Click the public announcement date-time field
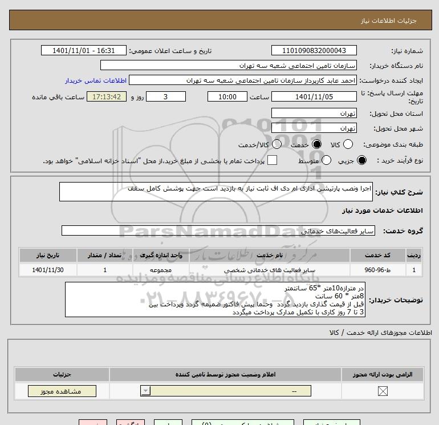The width and height of the screenshot is (439, 425). [84, 50]
